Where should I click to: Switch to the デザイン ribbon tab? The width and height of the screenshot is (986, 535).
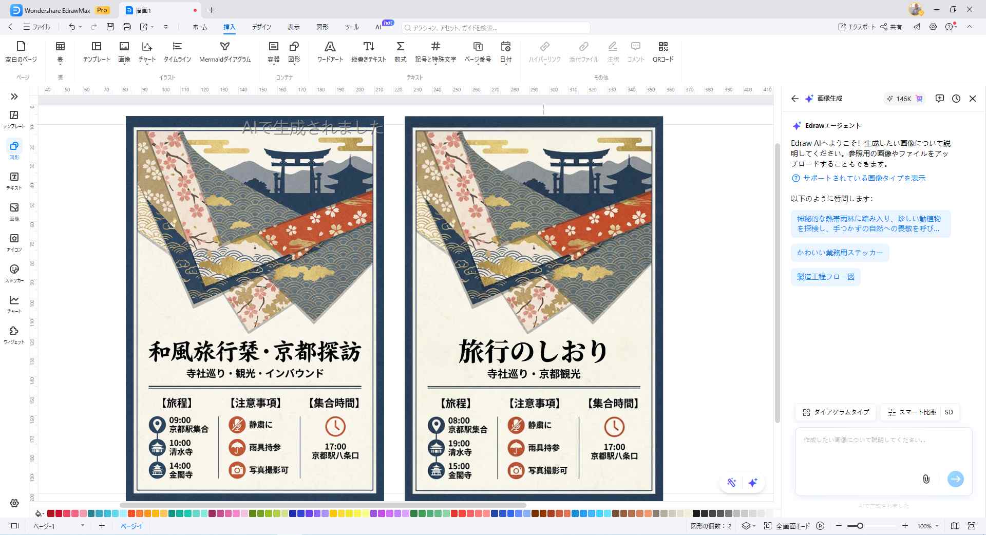coord(261,27)
